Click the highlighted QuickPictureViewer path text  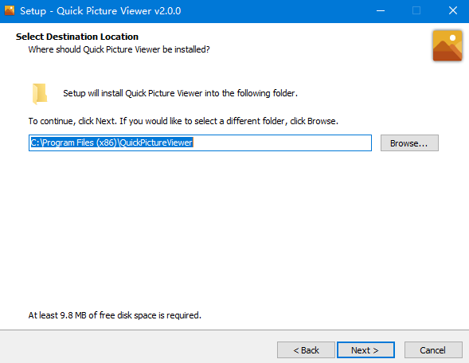point(111,142)
